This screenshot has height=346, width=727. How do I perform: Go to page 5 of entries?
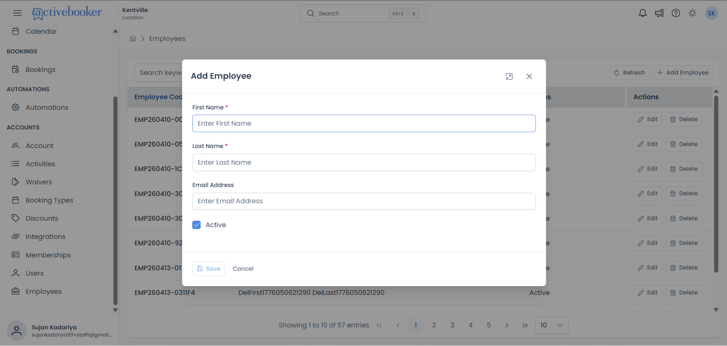click(488, 325)
